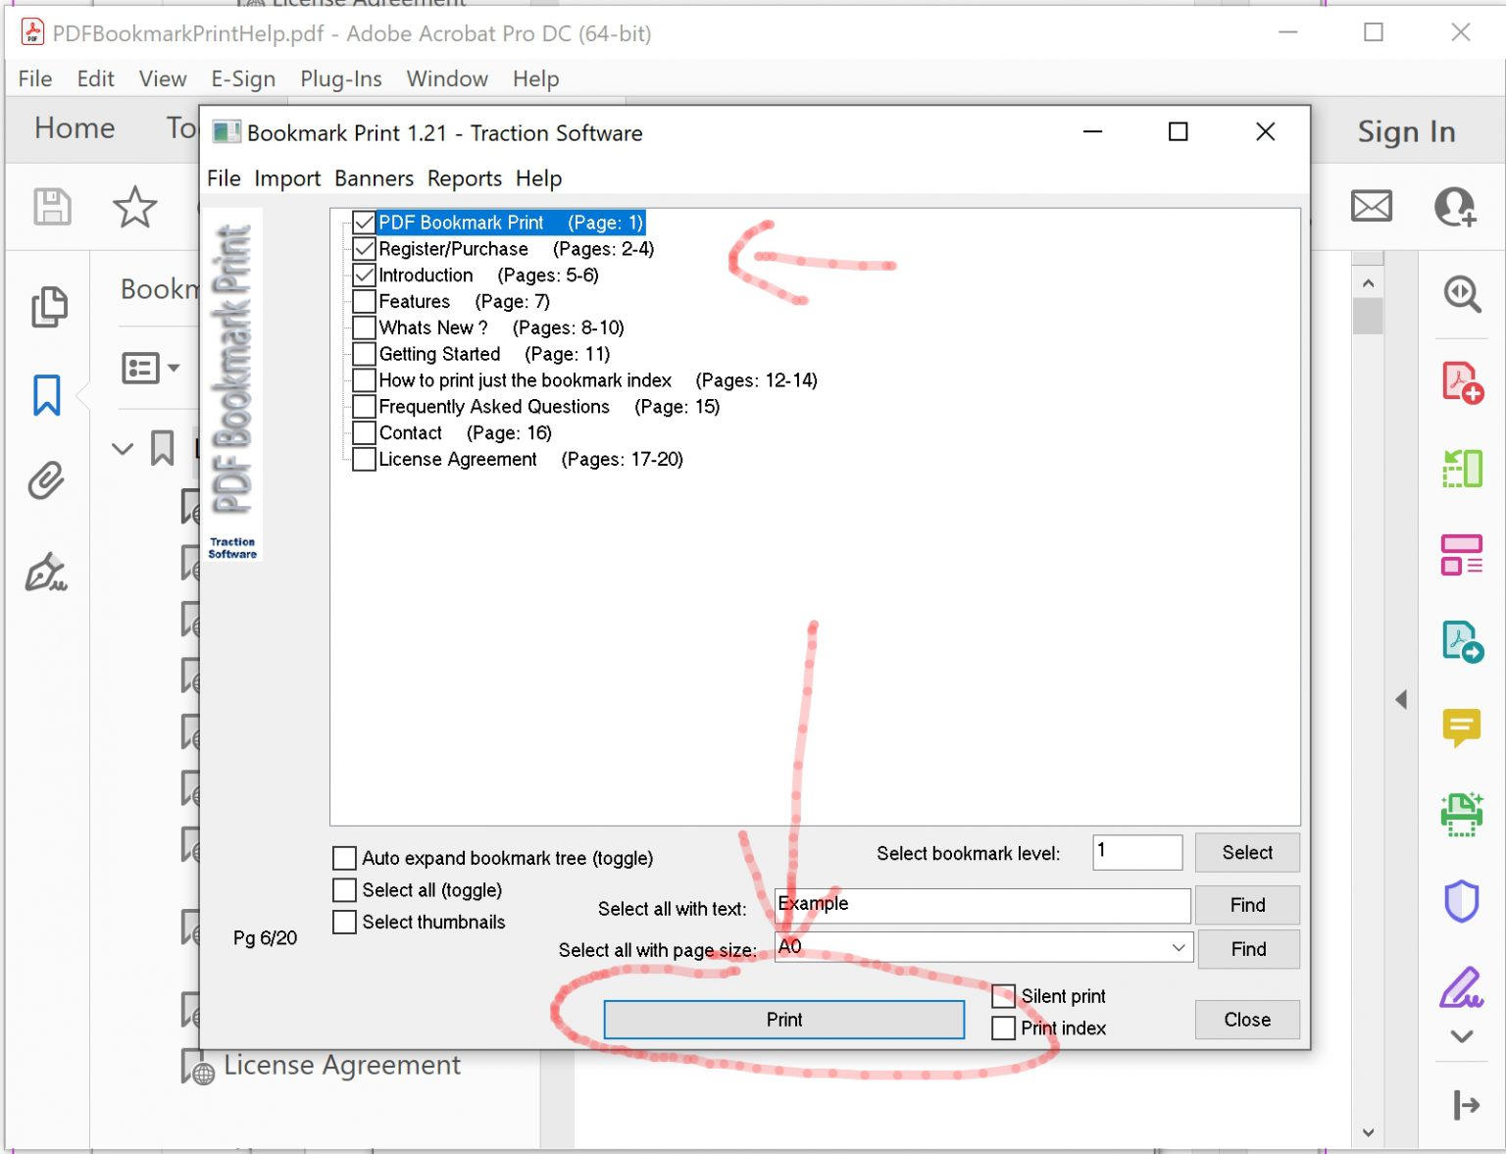This screenshot has height=1154, width=1506.
Task: Check the Features bookmark checkbox
Action: pos(364,301)
